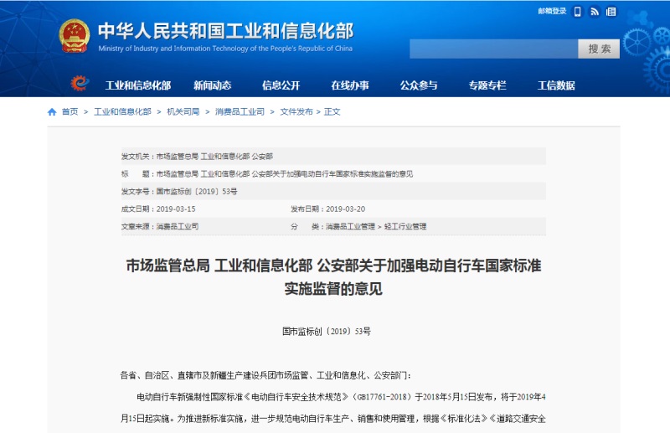The width and height of the screenshot is (670, 433).
Task: Go to 文件发布 breadcrumb link
Action: tap(296, 112)
